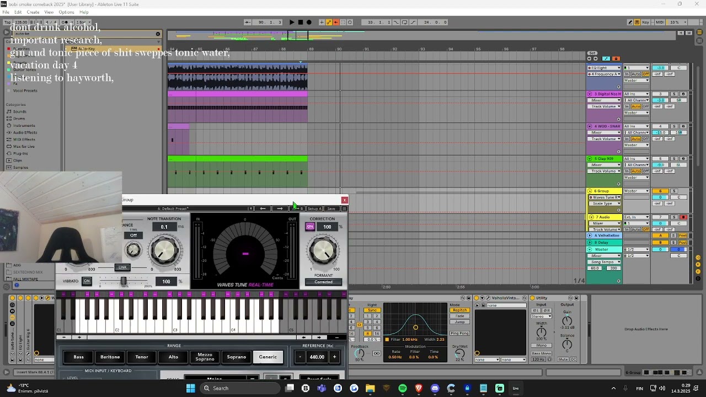Open Spotify from the taskbar

pos(403,388)
